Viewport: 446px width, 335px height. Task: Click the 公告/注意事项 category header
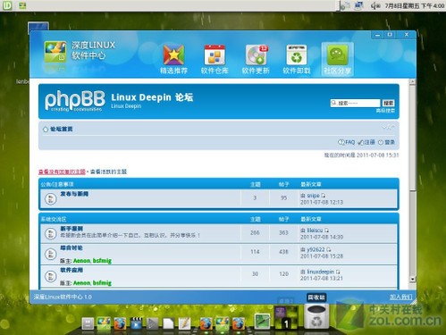57,184
